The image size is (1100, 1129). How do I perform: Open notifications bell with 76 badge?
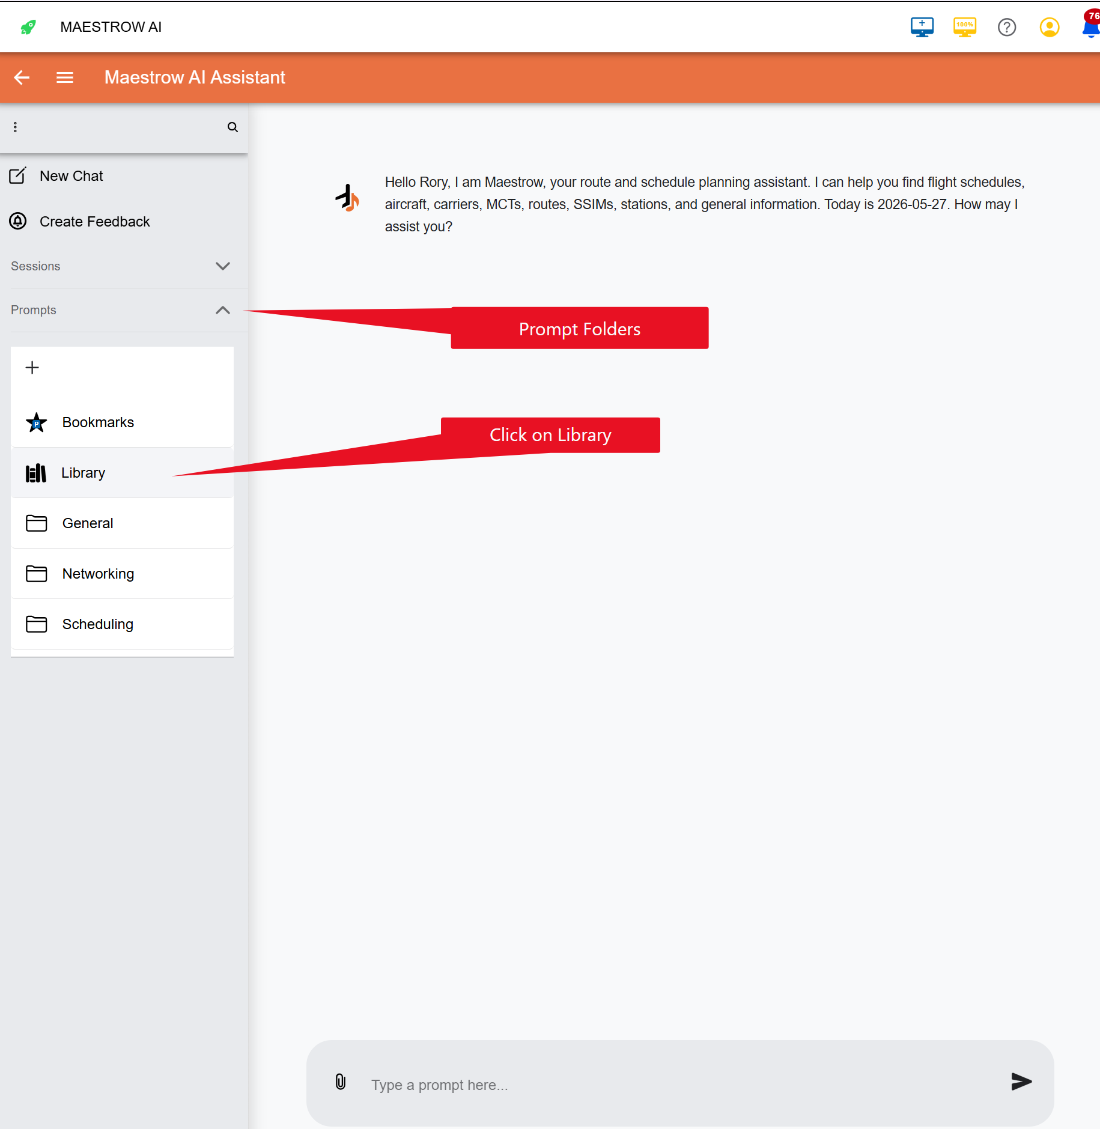[1091, 25]
